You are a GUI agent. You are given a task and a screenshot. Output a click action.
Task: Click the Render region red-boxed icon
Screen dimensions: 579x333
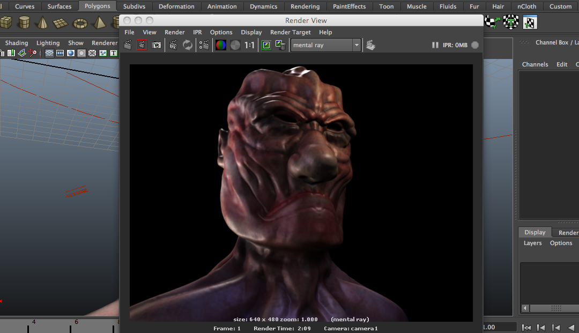click(x=142, y=45)
